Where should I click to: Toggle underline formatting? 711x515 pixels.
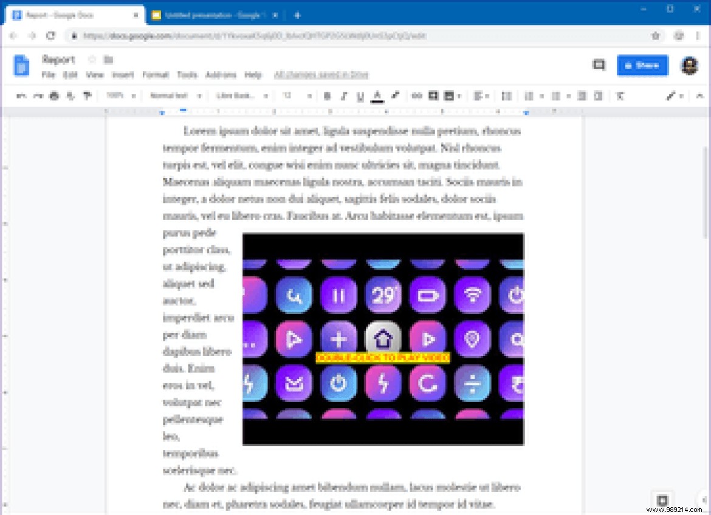(360, 95)
